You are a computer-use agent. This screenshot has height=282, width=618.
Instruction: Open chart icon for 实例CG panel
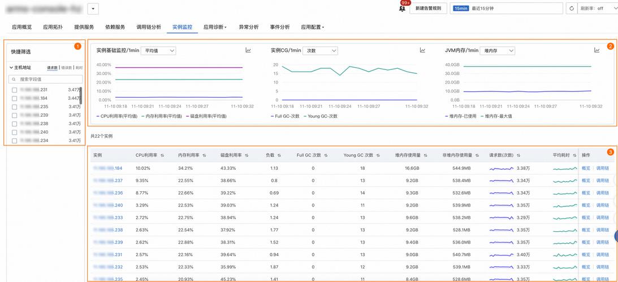pyautogui.click(x=422, y=50)
